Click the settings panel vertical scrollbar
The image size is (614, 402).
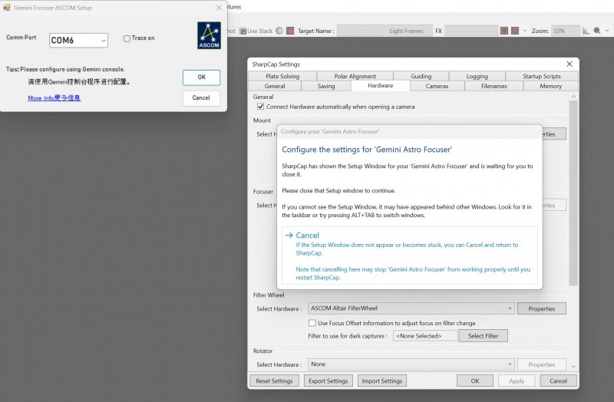tap(573, 193)
